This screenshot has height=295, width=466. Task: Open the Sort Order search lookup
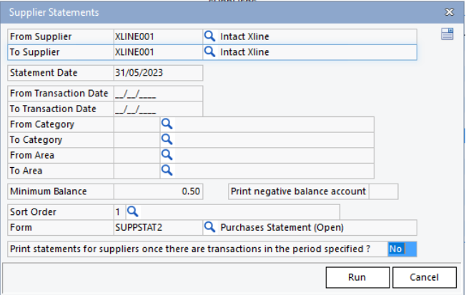pyautogui.click(x=132, y=211)
